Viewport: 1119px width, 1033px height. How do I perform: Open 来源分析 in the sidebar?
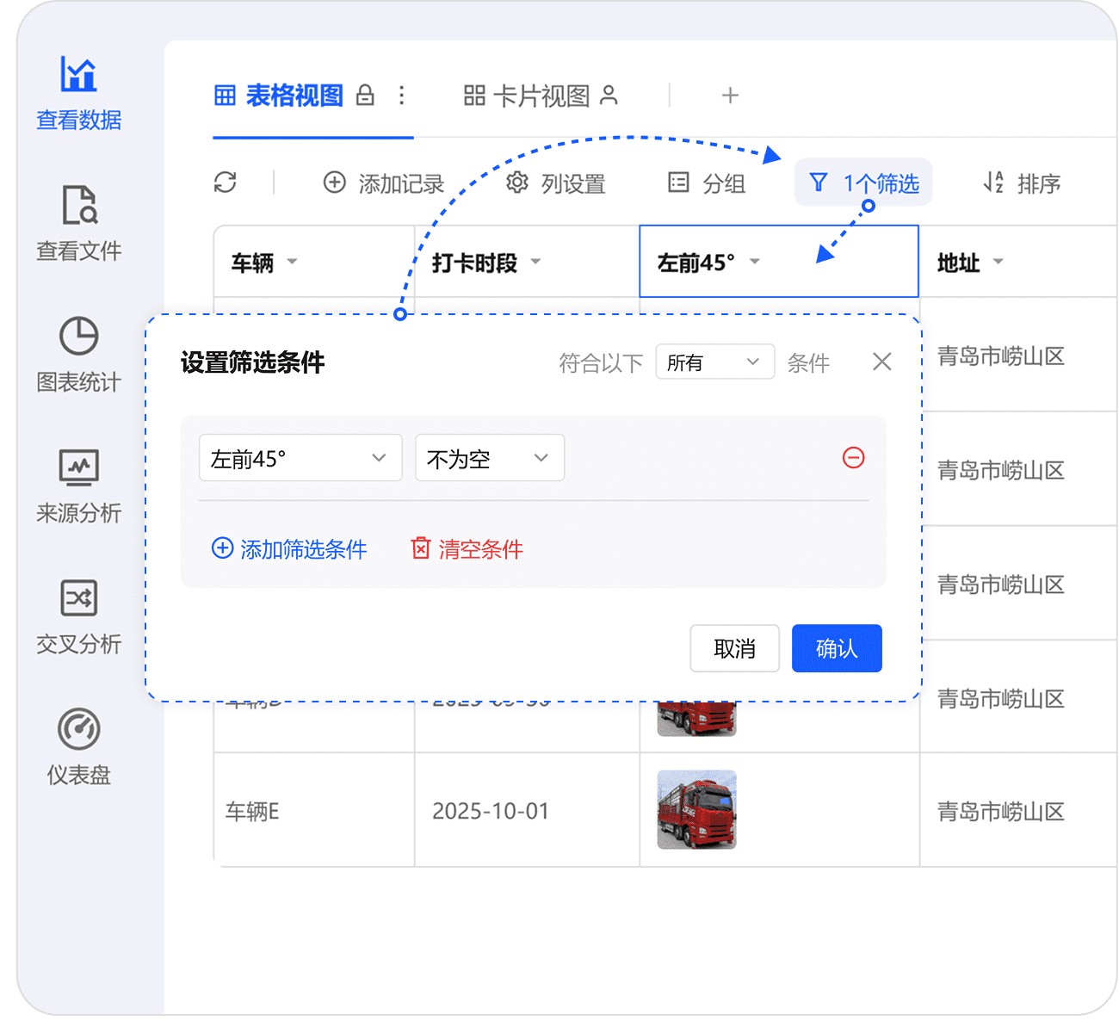[x=78, y=467]
